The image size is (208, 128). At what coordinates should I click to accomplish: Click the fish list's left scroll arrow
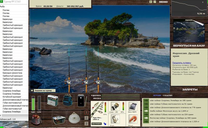[1, 116]
